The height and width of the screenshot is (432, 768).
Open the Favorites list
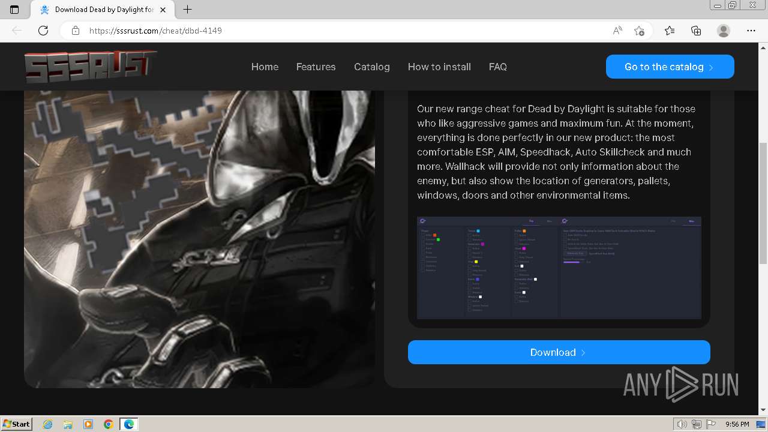670,31
